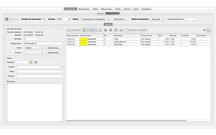Click the trash delete item icon

pyautogui.click(x=111, y=30)
